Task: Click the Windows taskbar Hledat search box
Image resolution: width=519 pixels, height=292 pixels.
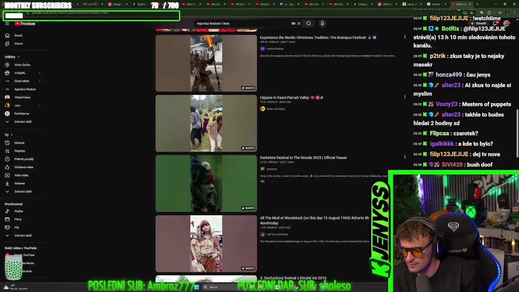Action: point(225,287)
